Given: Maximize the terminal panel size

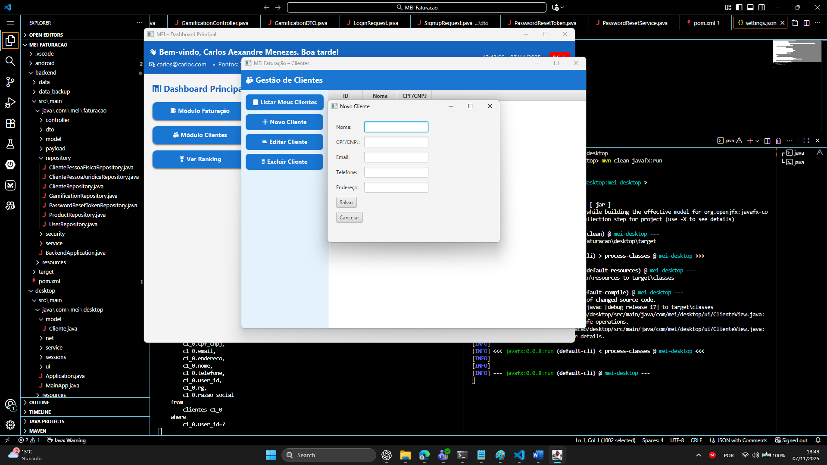Looking at the screenshot, I should [806, 140].
